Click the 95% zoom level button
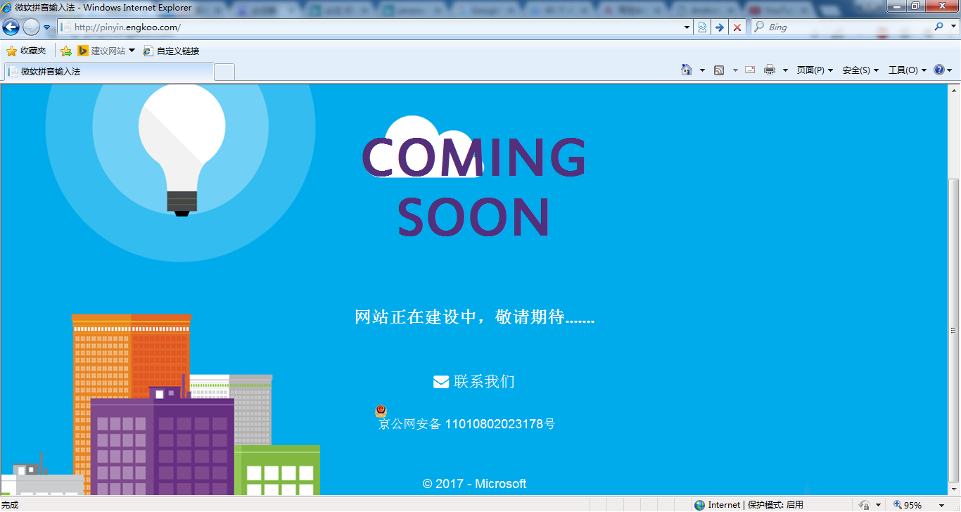 908,505
